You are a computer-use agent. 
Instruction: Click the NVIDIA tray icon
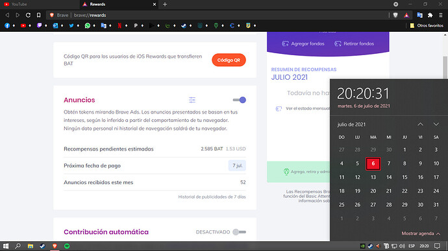(x=362, y=246)
